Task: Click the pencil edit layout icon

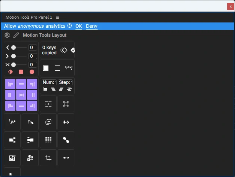Action: 16,35
